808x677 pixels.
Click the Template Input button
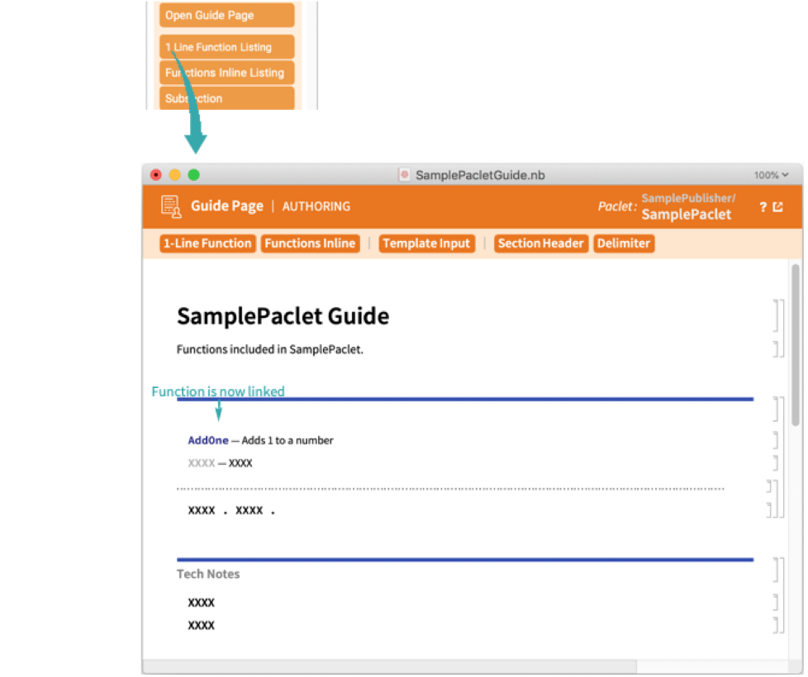pyautogui.click(x=426, y=244)
